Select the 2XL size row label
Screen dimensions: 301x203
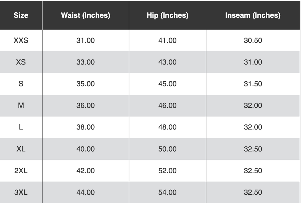[21, 171]
